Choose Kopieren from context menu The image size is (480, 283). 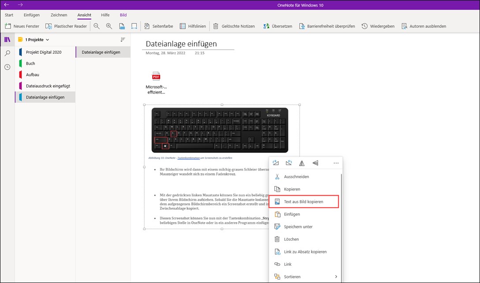(305, 190)
